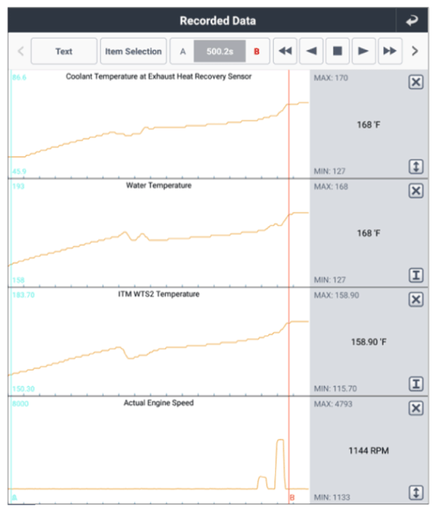Toggle vertical scale of the Engine Speed graph
This screenshot has width=437, height=512.
point(416,493)
